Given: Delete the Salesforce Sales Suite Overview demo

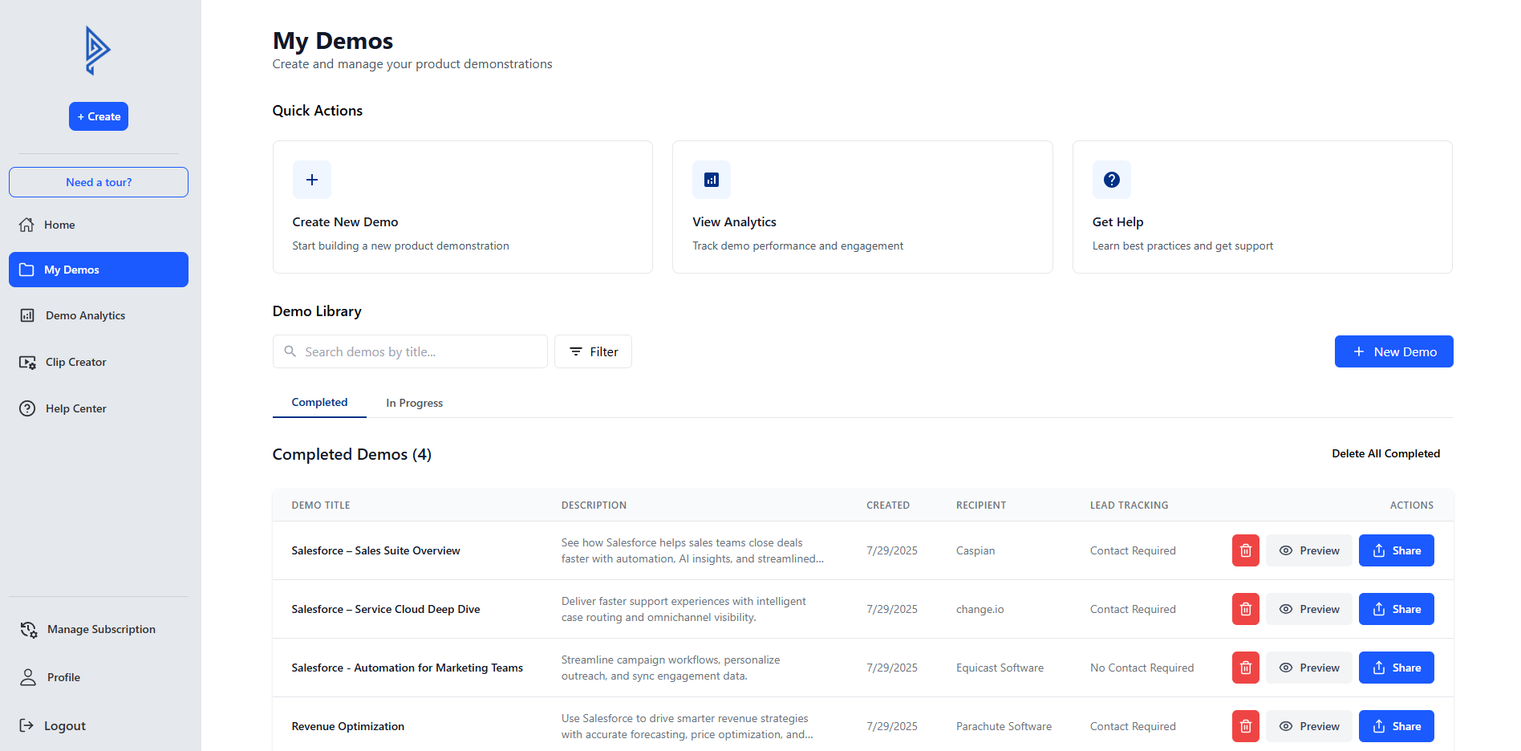Looking at the screenshot, I should (x=1246, y=550).
